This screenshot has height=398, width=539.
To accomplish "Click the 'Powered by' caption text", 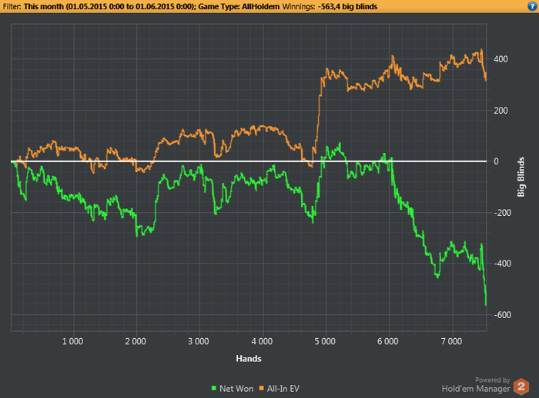I will [x=493, y=380].
